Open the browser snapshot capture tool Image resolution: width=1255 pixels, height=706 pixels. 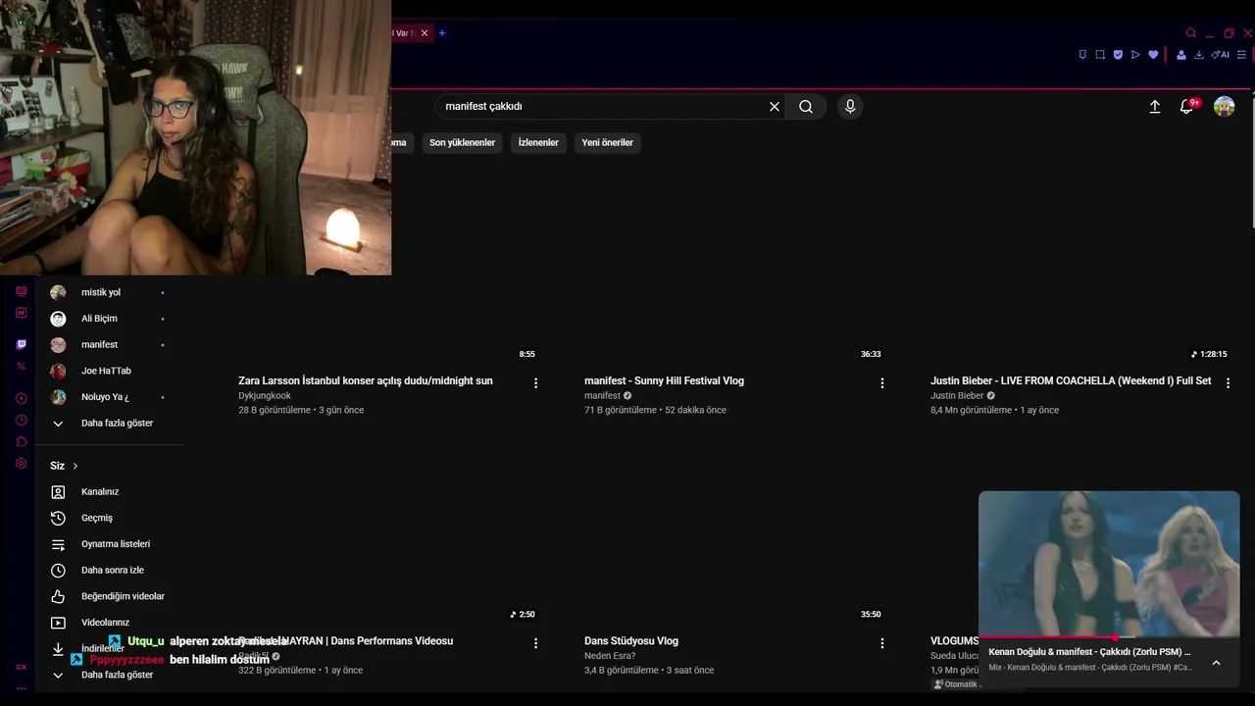tap(1100, 55)
